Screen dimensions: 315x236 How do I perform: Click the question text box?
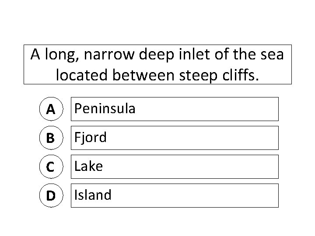tap(157, 64)
